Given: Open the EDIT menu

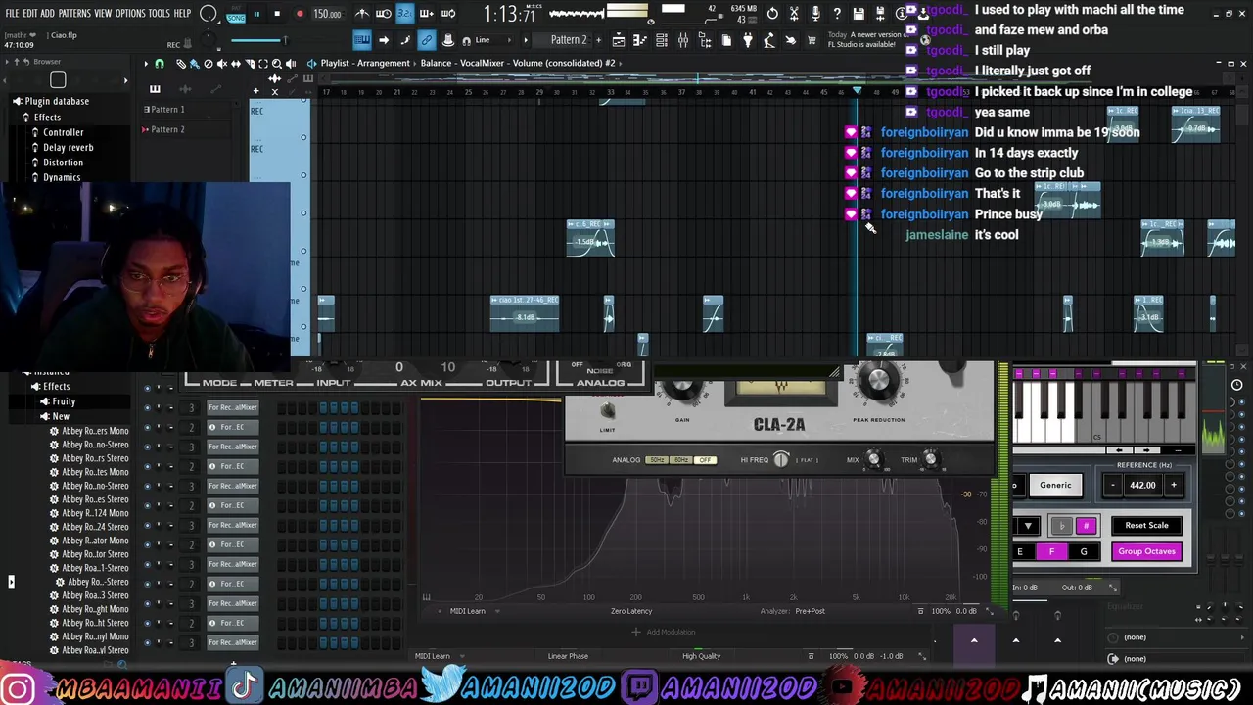Looking at the screenshot, I should (30, 14).
